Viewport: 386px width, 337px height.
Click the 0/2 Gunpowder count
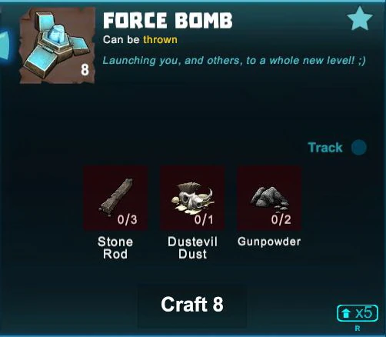pyautogui.click(x=281, y=219)
